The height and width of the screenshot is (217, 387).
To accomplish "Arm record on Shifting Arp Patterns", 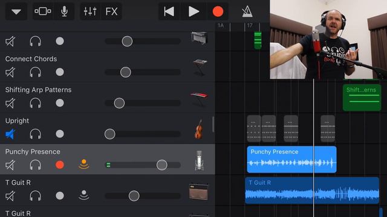I will 60,103.
